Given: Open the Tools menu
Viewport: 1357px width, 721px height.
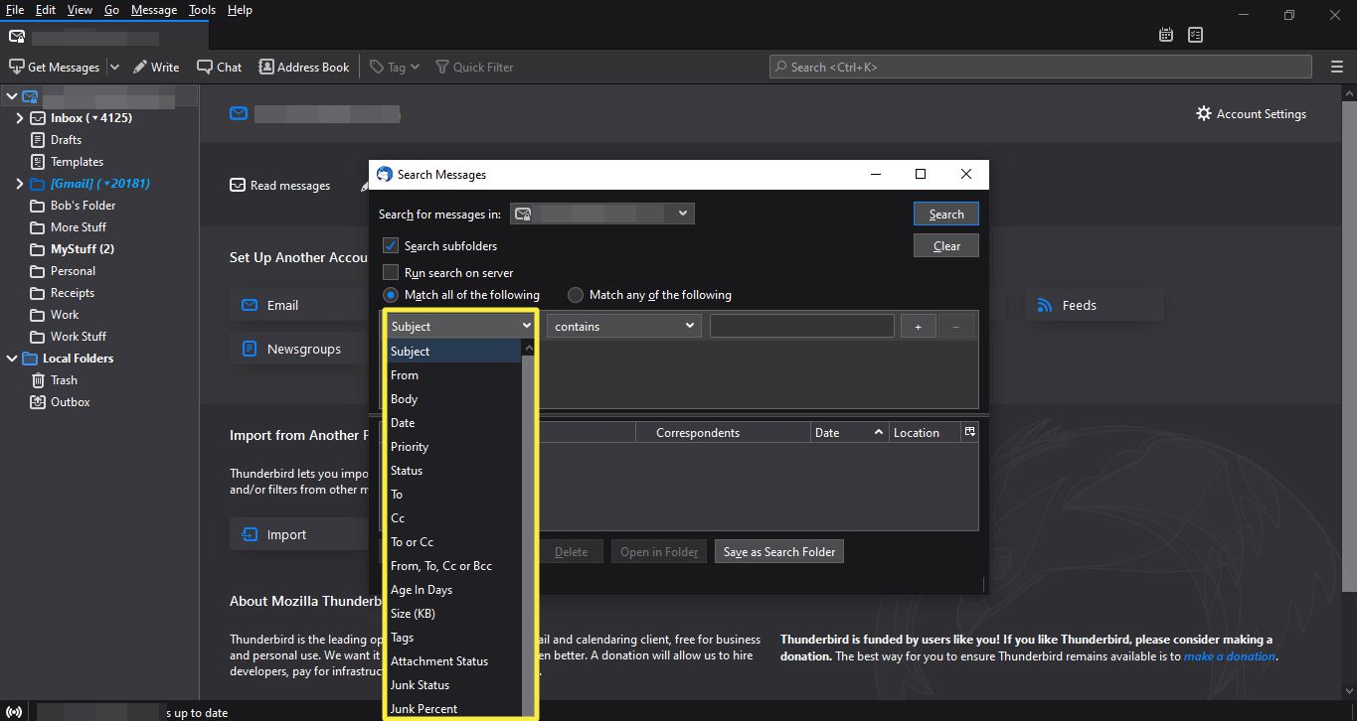Looking at the screenshot, I should coord(202,10).
